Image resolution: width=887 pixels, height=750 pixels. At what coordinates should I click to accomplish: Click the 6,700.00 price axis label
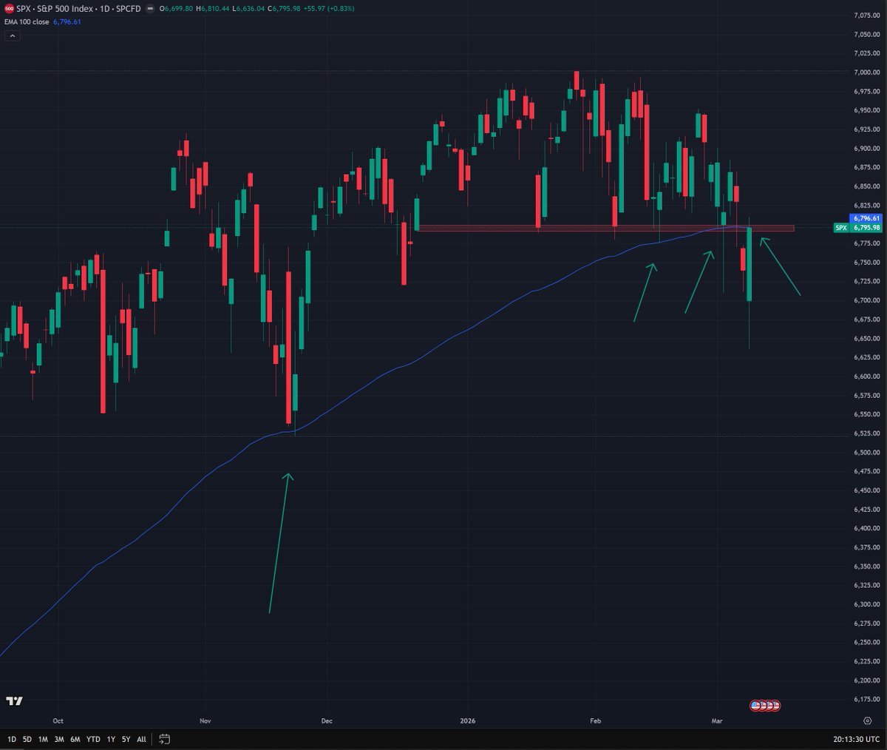point(866,300)
